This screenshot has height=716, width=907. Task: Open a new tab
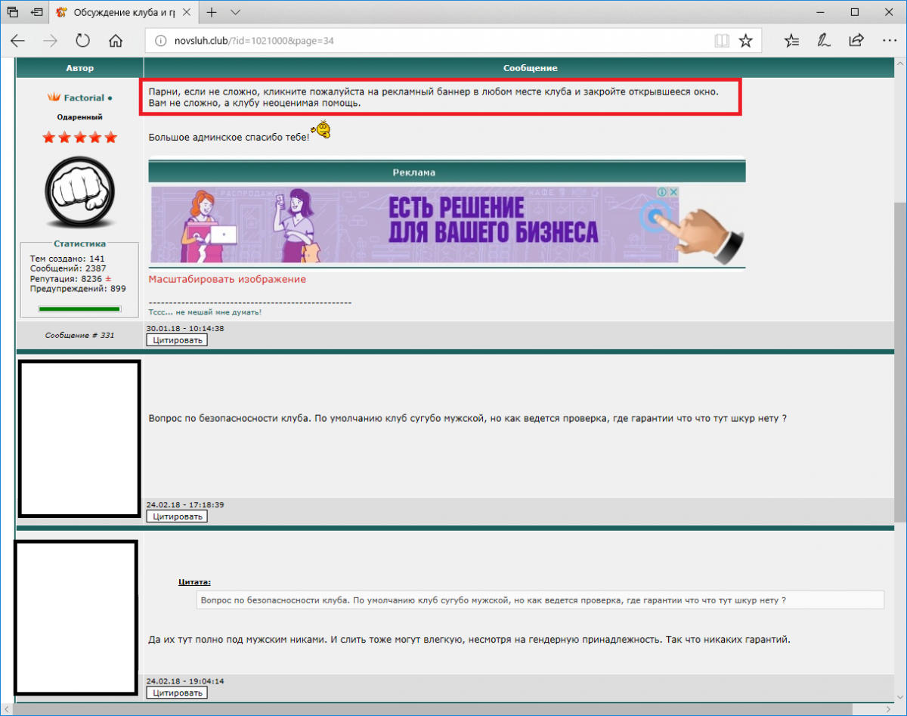pyautogui.click(x=212, y=12)
